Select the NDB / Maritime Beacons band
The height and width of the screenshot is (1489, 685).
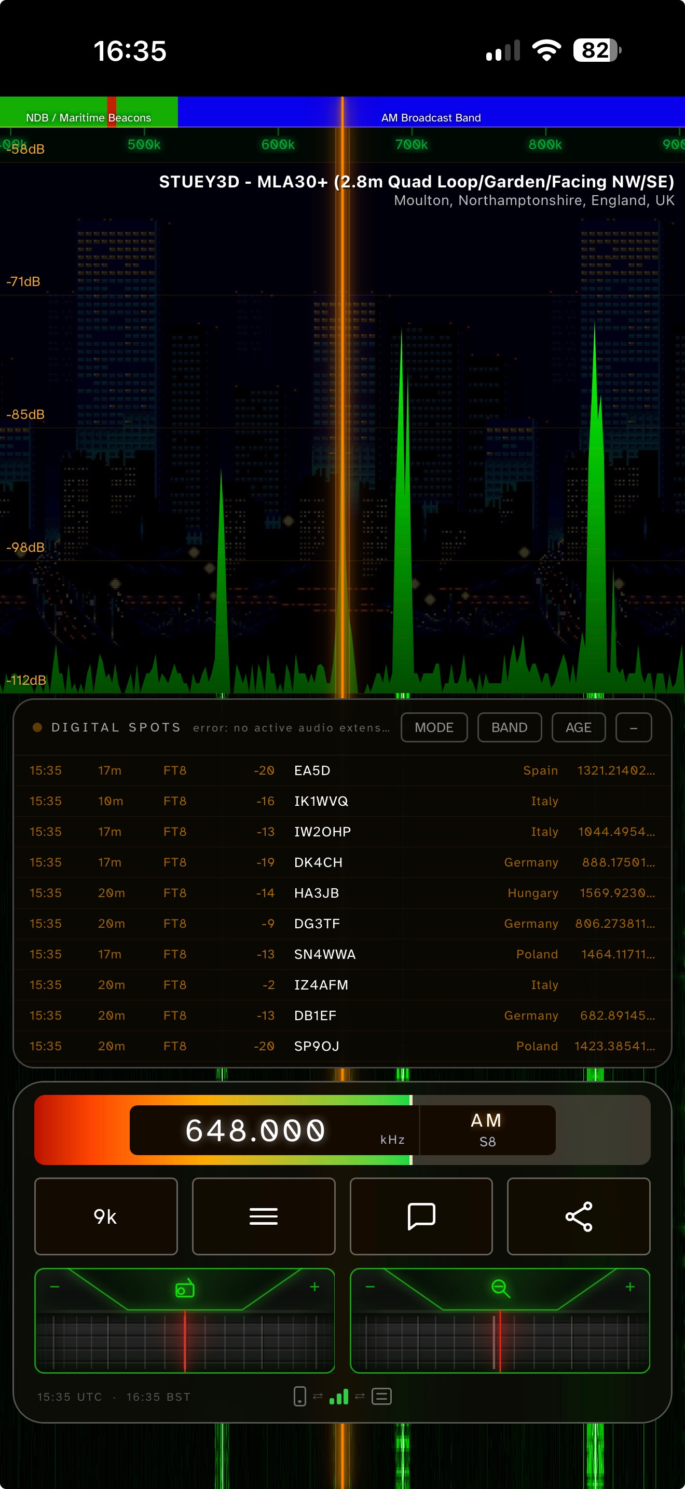pyautogui.click(x=89, y=112)
